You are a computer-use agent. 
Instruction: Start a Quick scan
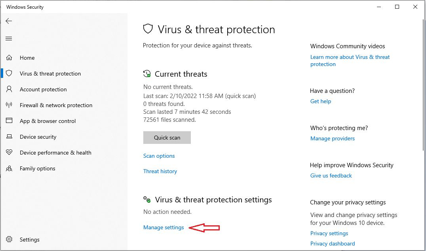pos(167,138)
